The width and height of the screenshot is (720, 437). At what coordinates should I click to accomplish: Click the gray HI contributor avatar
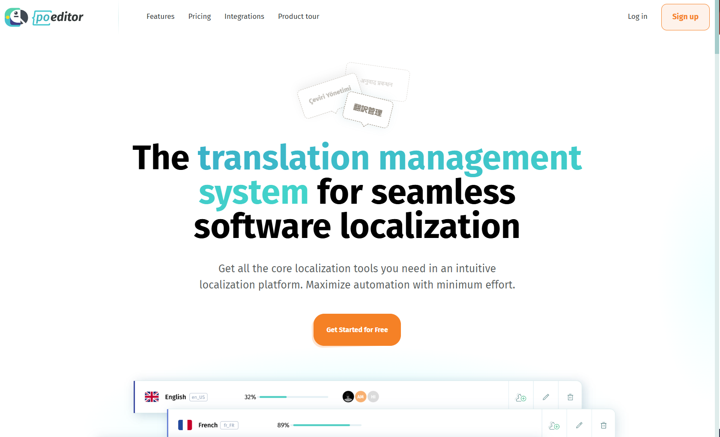click(x=373, y=397)
